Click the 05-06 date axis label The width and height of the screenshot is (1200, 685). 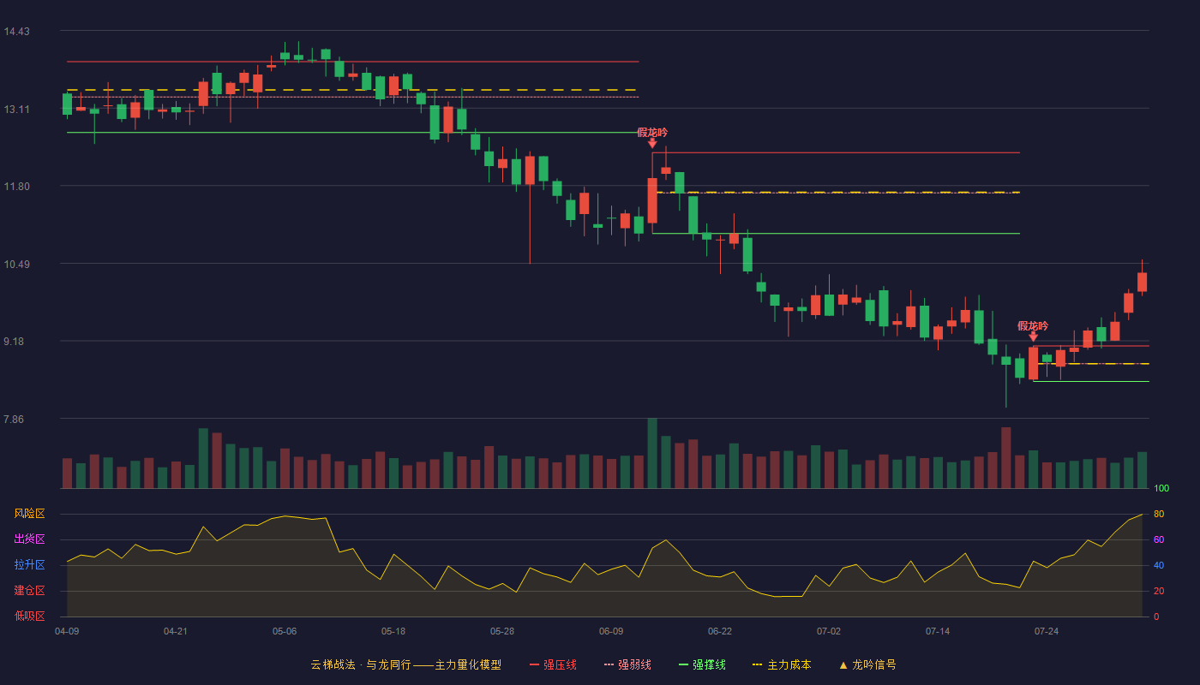click(x=285, y=631)
